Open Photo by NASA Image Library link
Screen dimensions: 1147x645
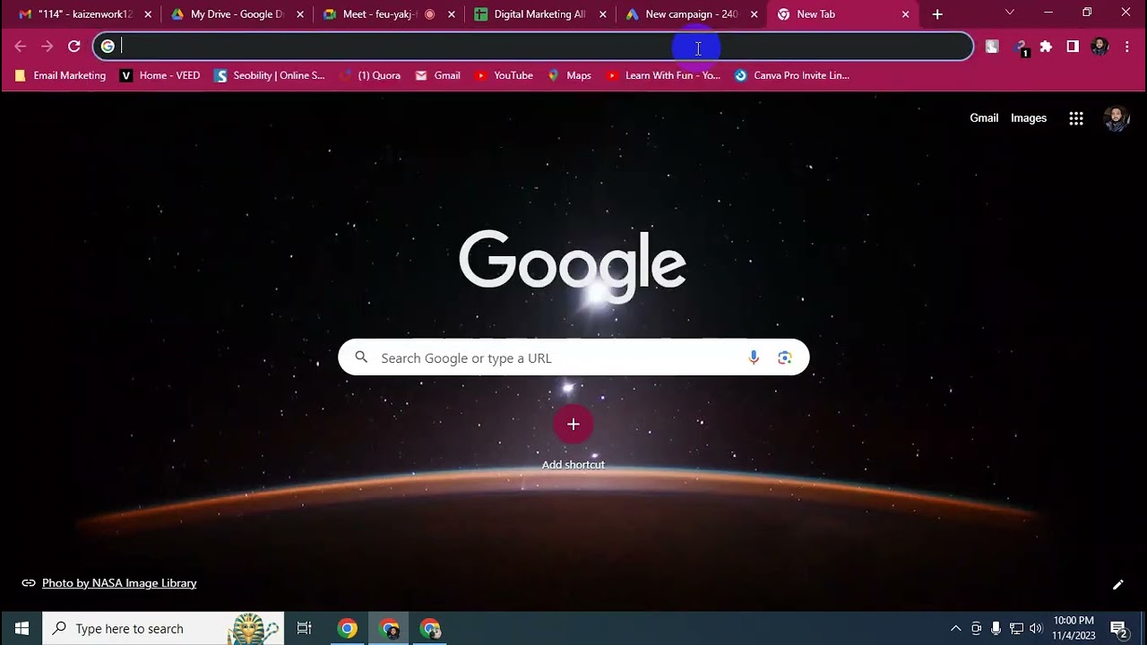(119, 583)
